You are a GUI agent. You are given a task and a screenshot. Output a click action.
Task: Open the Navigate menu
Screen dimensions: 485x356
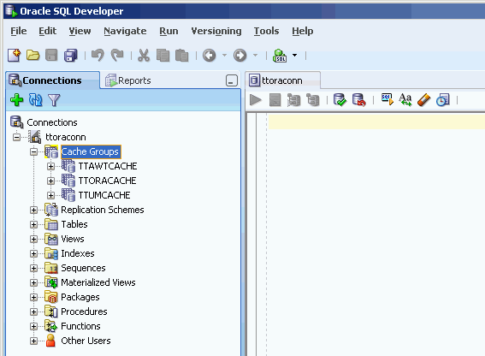click(125, 31)
